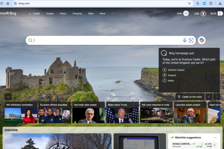Click the bing.com address bar
The image size is (224, 149).
(x=103, y=3)
